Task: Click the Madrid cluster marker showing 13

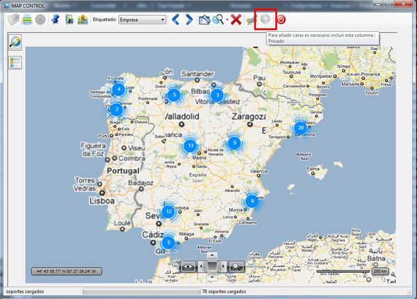Action: click(190, 145)
